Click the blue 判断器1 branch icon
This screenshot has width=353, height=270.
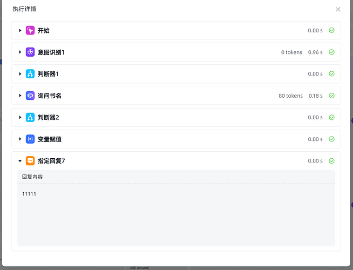click(30, 74)
